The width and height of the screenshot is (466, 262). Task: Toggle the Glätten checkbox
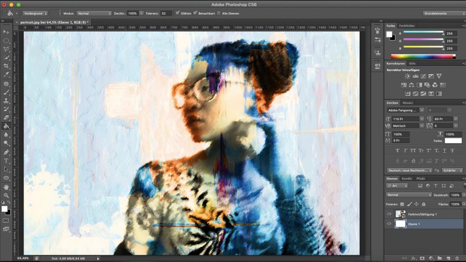point(177,13)
